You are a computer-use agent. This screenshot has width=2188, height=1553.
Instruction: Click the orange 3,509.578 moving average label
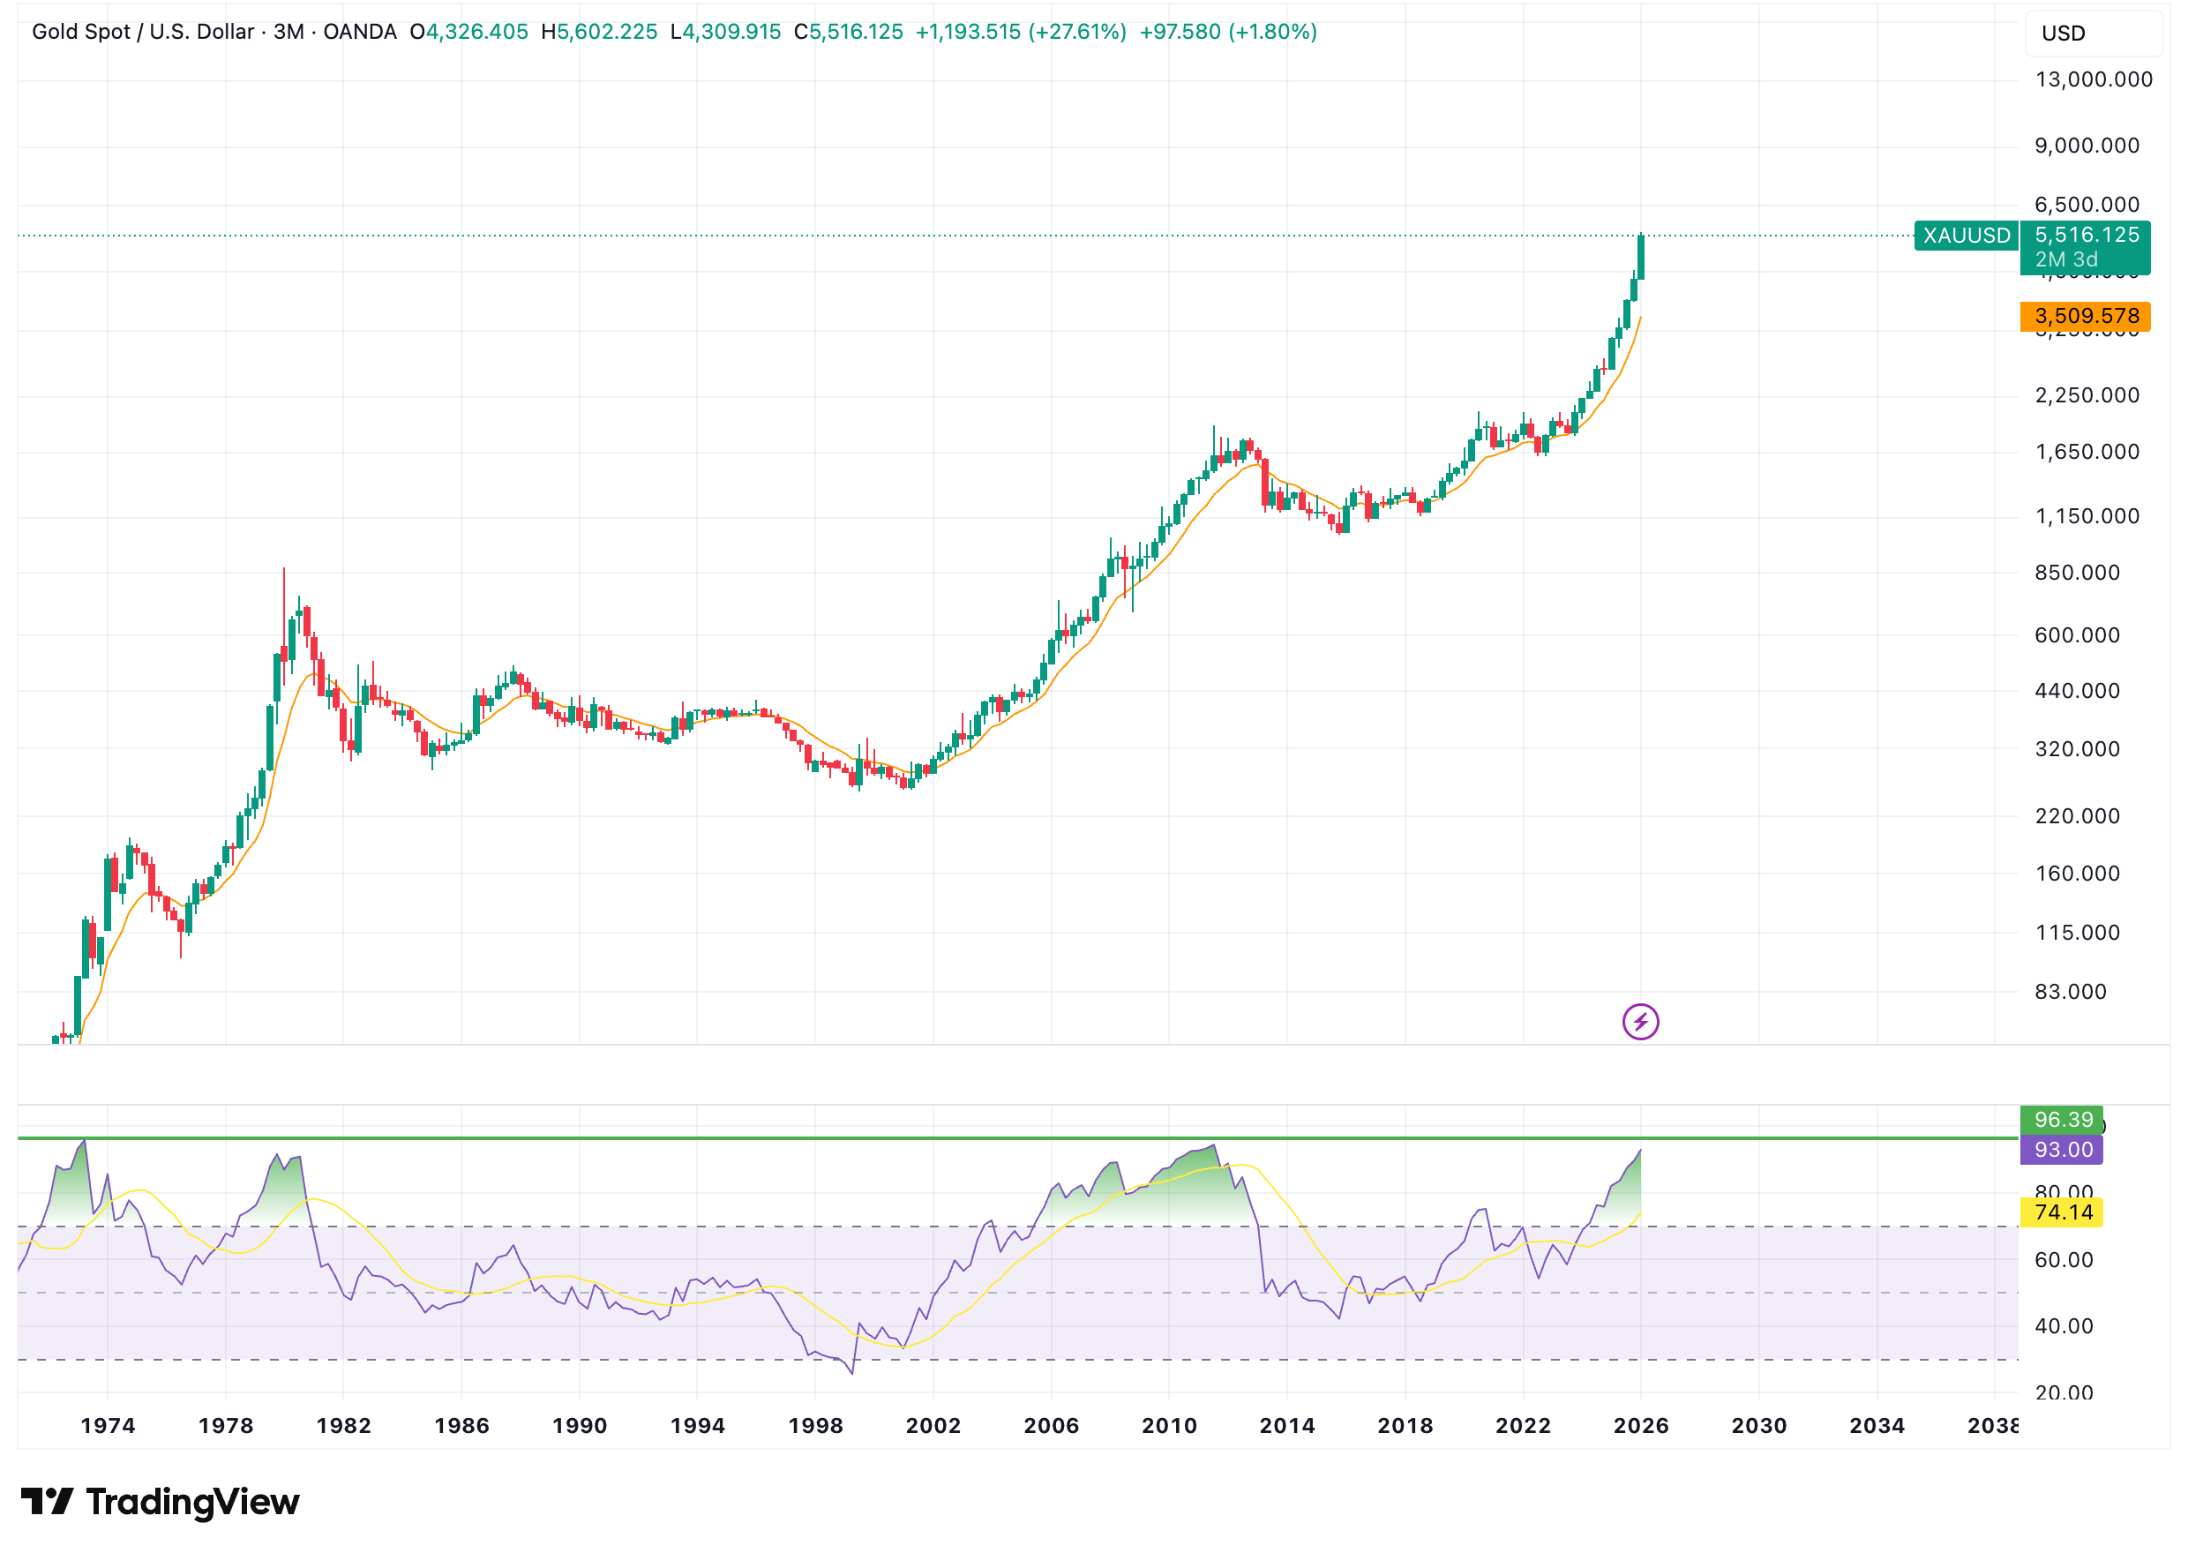(2085, 316)
